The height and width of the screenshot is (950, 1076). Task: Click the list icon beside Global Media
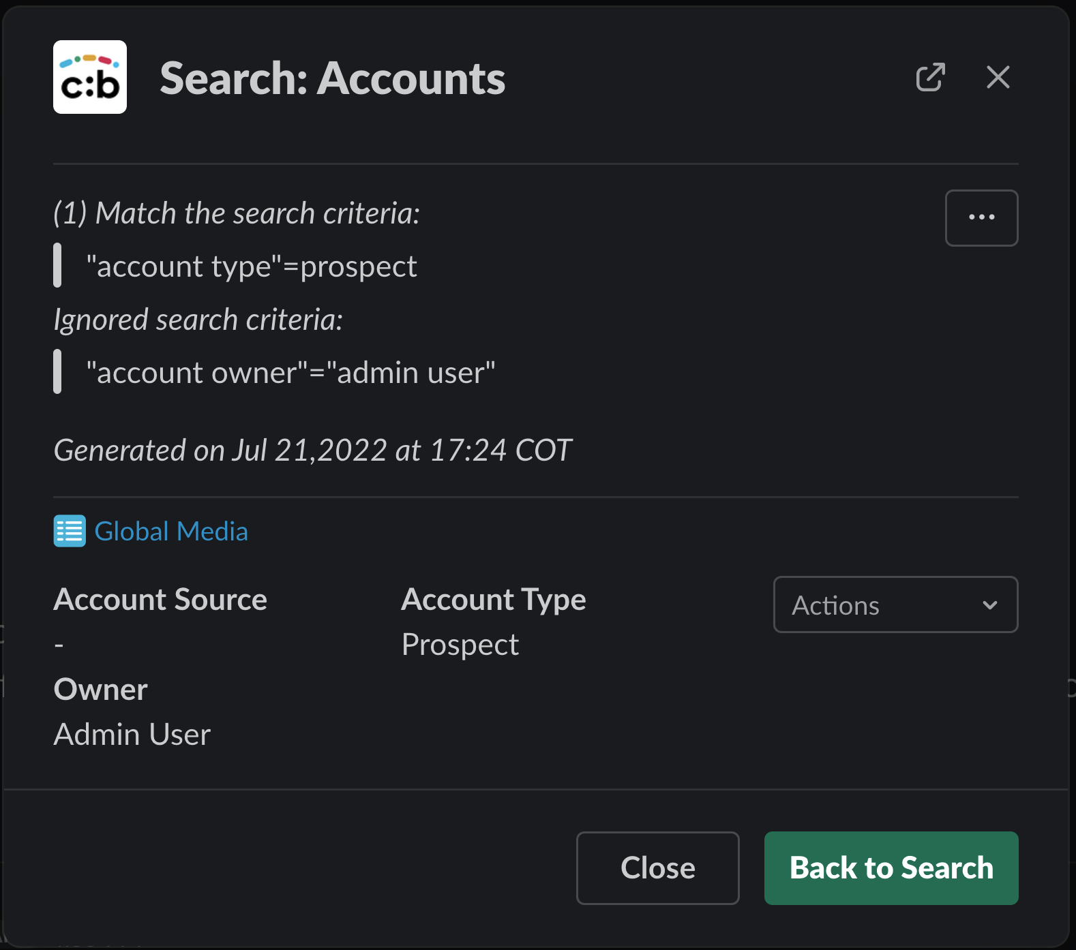(70, 532)
